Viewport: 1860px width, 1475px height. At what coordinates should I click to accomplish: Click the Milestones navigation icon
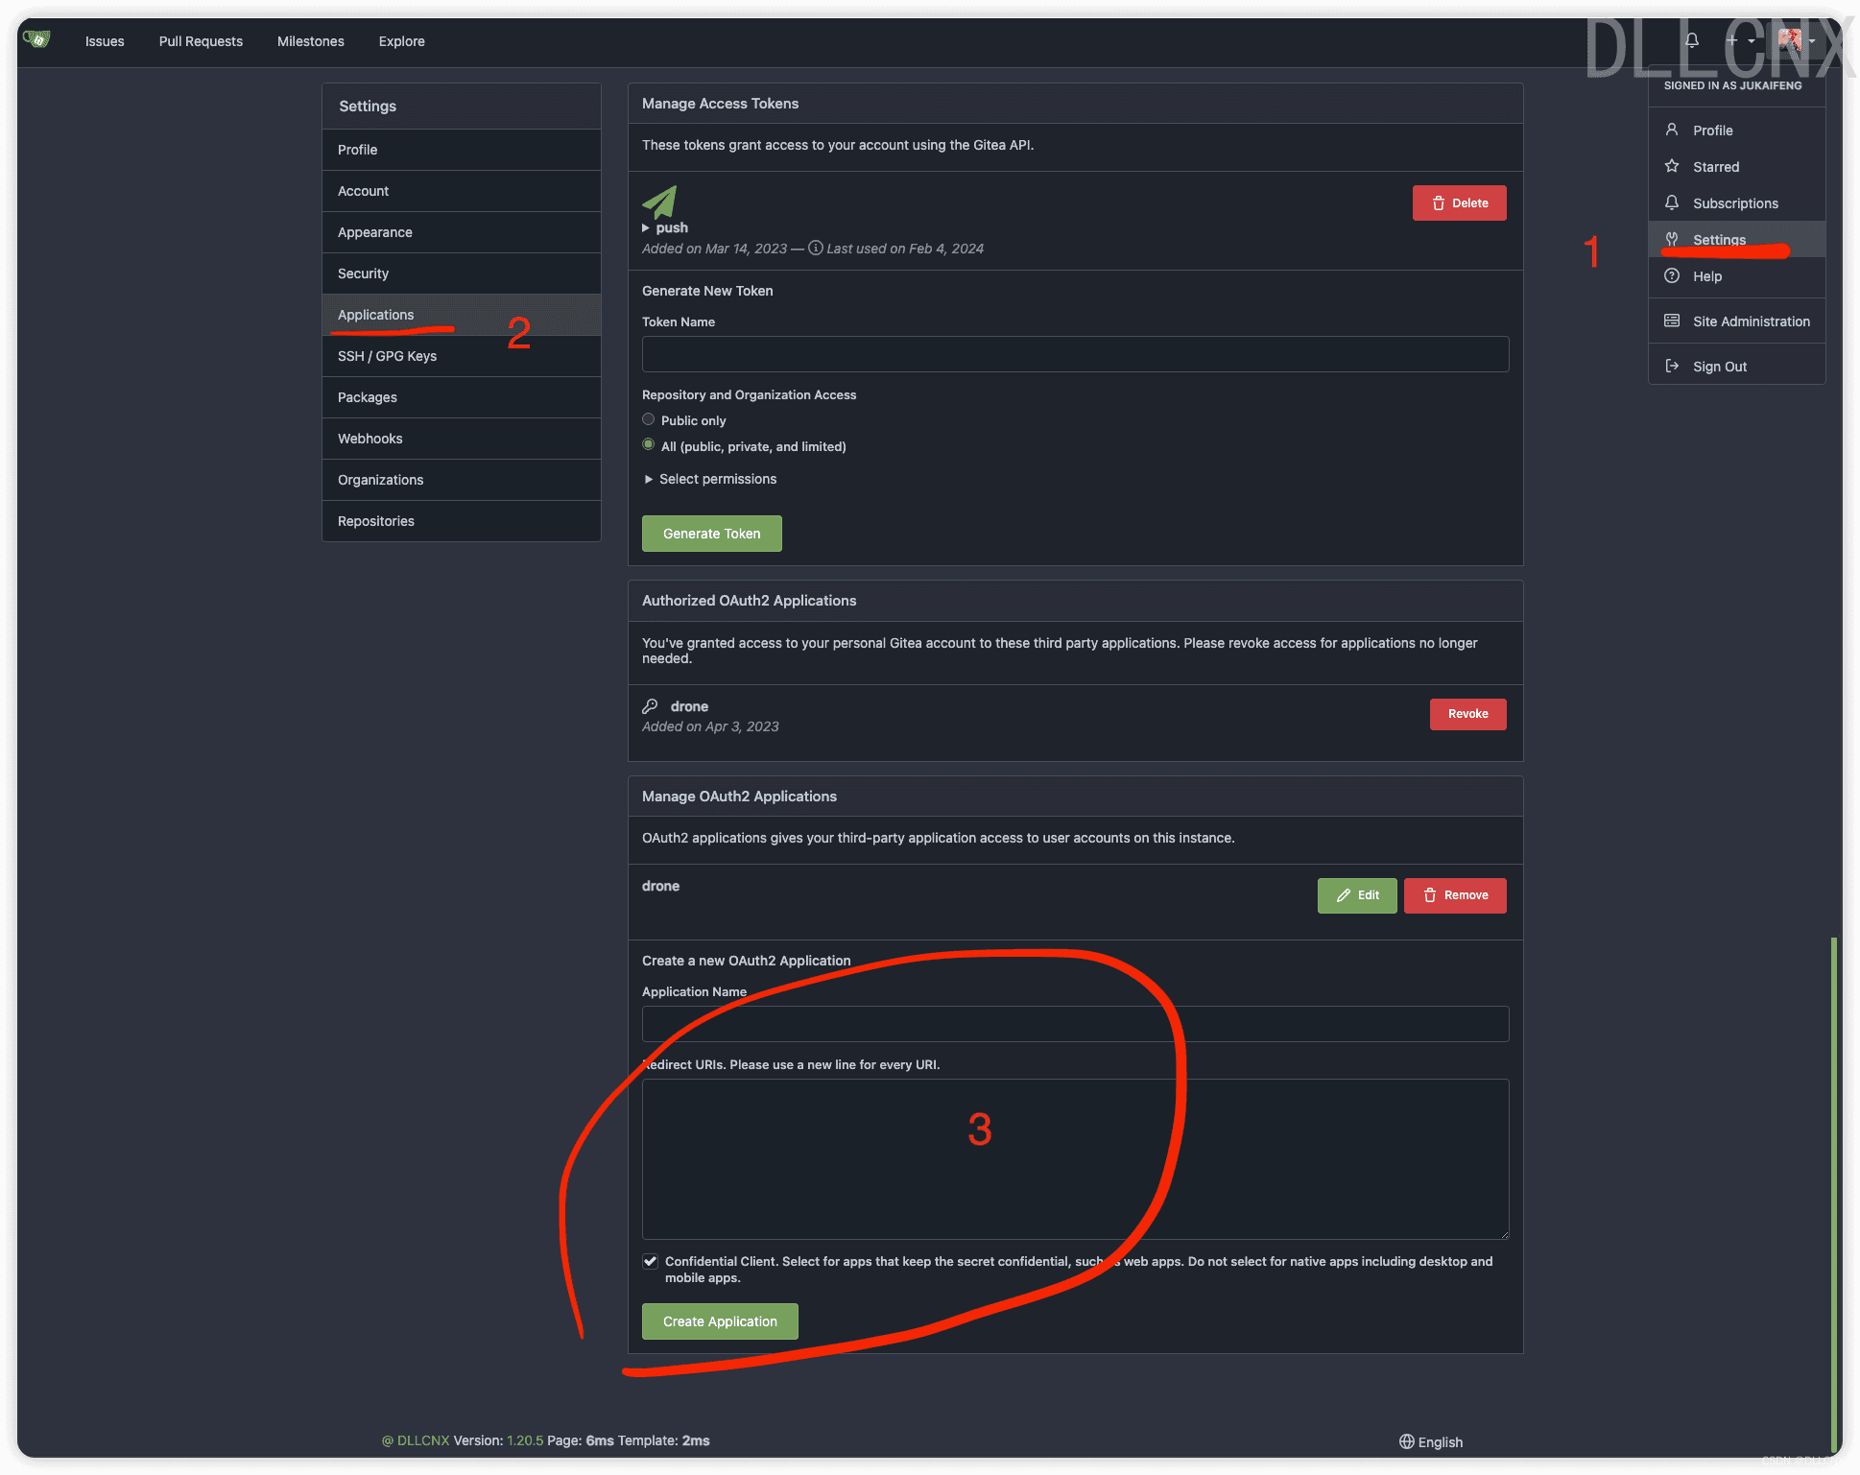click(311, 40)
